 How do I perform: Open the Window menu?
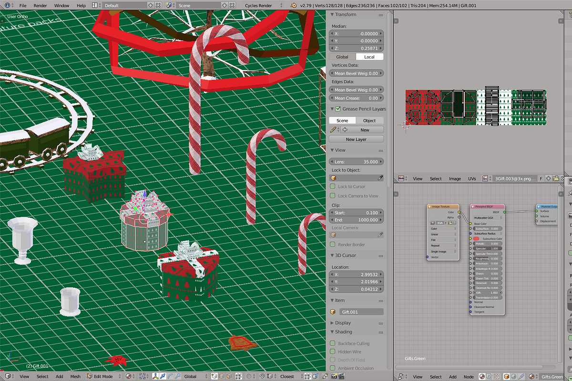click(x=61, y=5)
